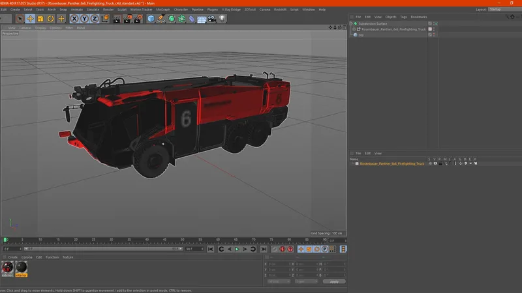Activate the Rotate tool in top toolbar
The height and width of the screenshot is (293, 522).
[51, 19]
